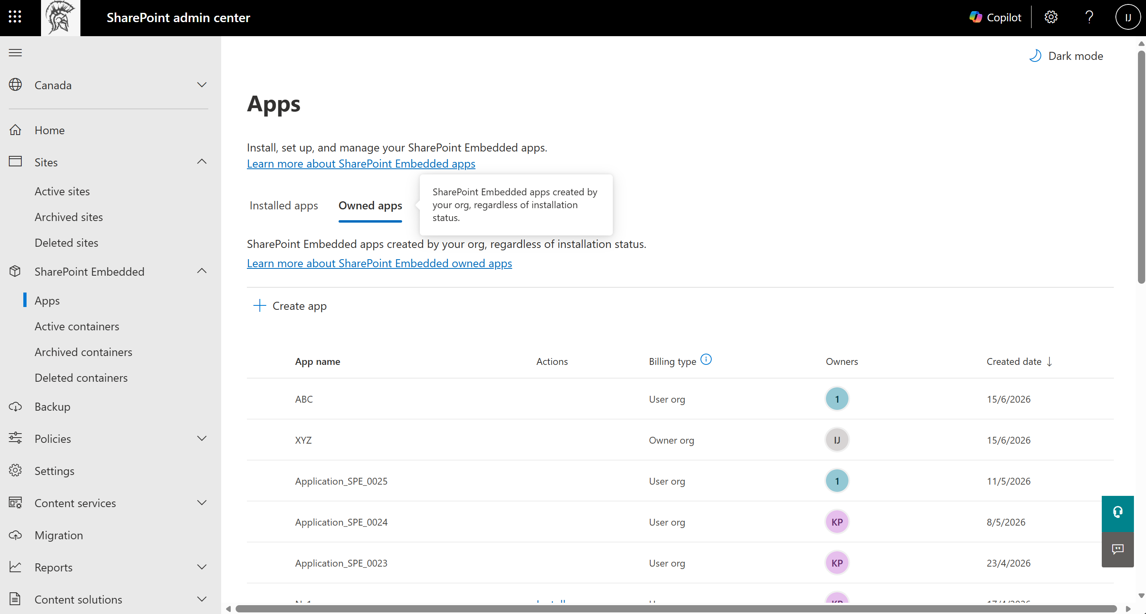This screenshot has width=1146, height=614.
Task: Open Learn more about SharePoint Embedded apps
Action: (361, 164)
